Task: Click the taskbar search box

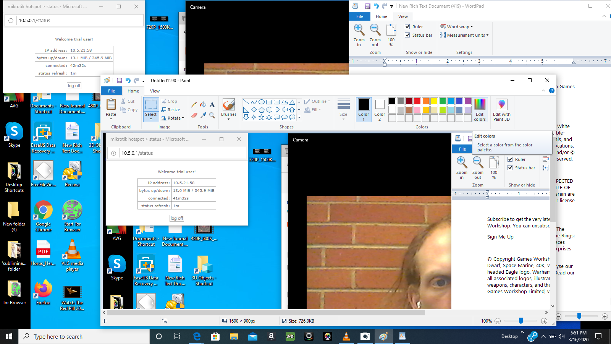Action: click(84, 336)
